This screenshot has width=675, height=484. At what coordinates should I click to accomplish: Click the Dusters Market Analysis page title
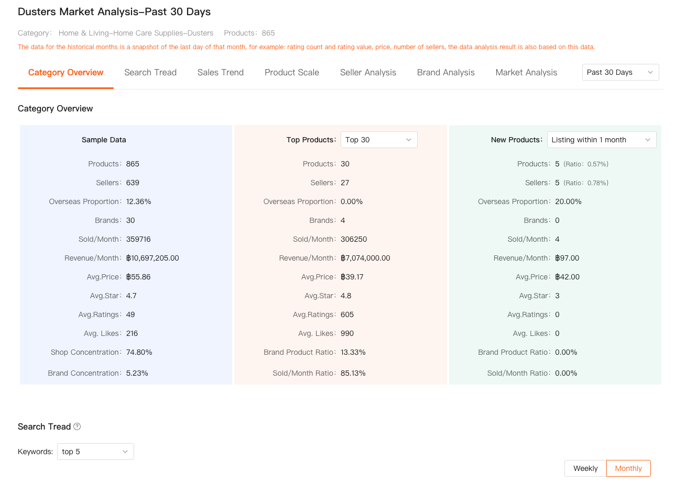click(114, 12)
